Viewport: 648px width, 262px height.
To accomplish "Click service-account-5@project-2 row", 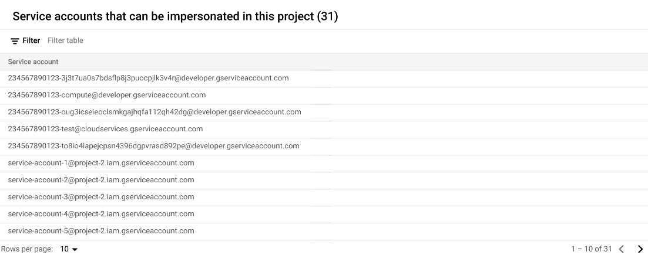I will (x=100, y=231).
